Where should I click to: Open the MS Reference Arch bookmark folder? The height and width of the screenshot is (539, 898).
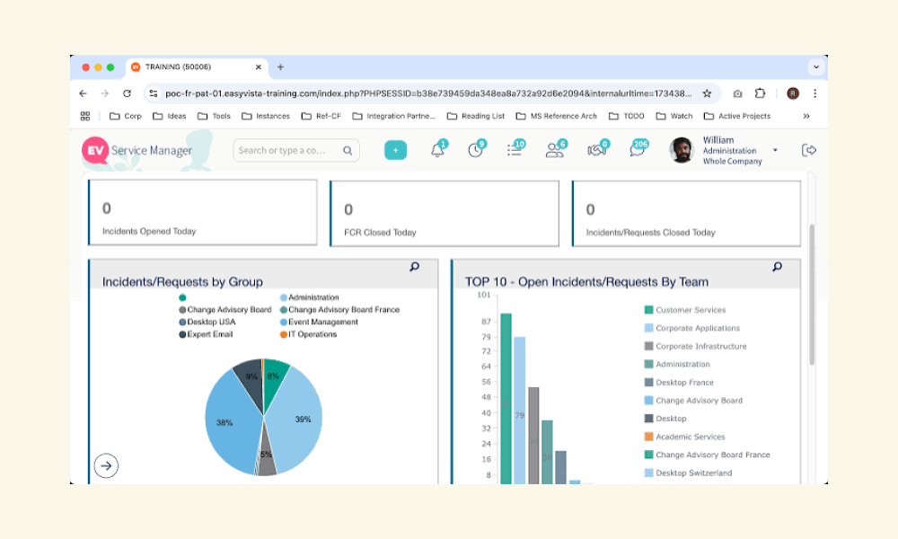click(557, 116)
